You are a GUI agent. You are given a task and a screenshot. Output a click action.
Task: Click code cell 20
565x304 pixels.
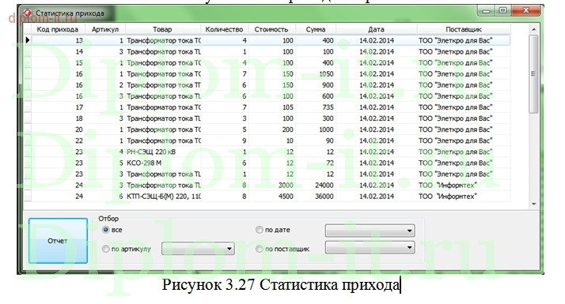point(58,129)
